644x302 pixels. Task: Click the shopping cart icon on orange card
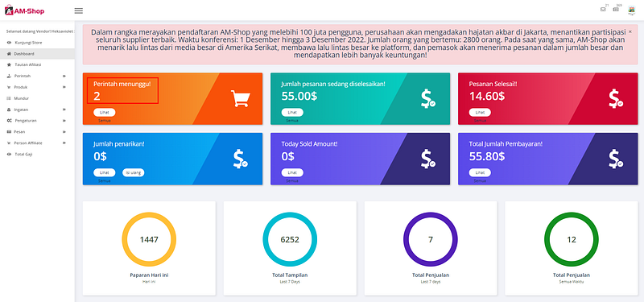pyautogui.click(x=240, y=98)
